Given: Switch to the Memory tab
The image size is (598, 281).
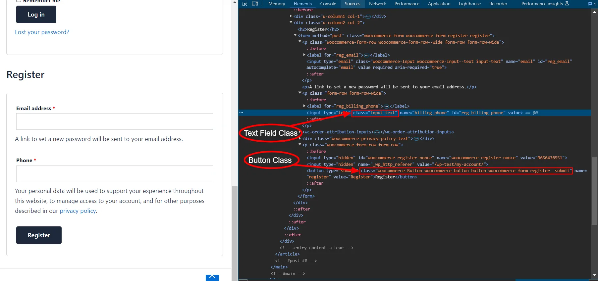Looking at the screenshot, I should point(277,4).
